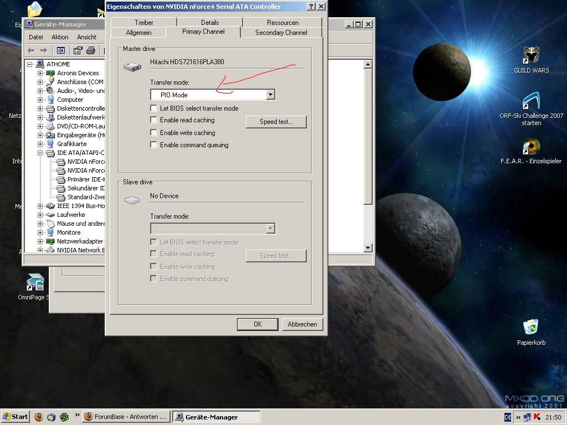Open the Datei menu
This screenshot has height=425, width=567.
click(36, 37)
